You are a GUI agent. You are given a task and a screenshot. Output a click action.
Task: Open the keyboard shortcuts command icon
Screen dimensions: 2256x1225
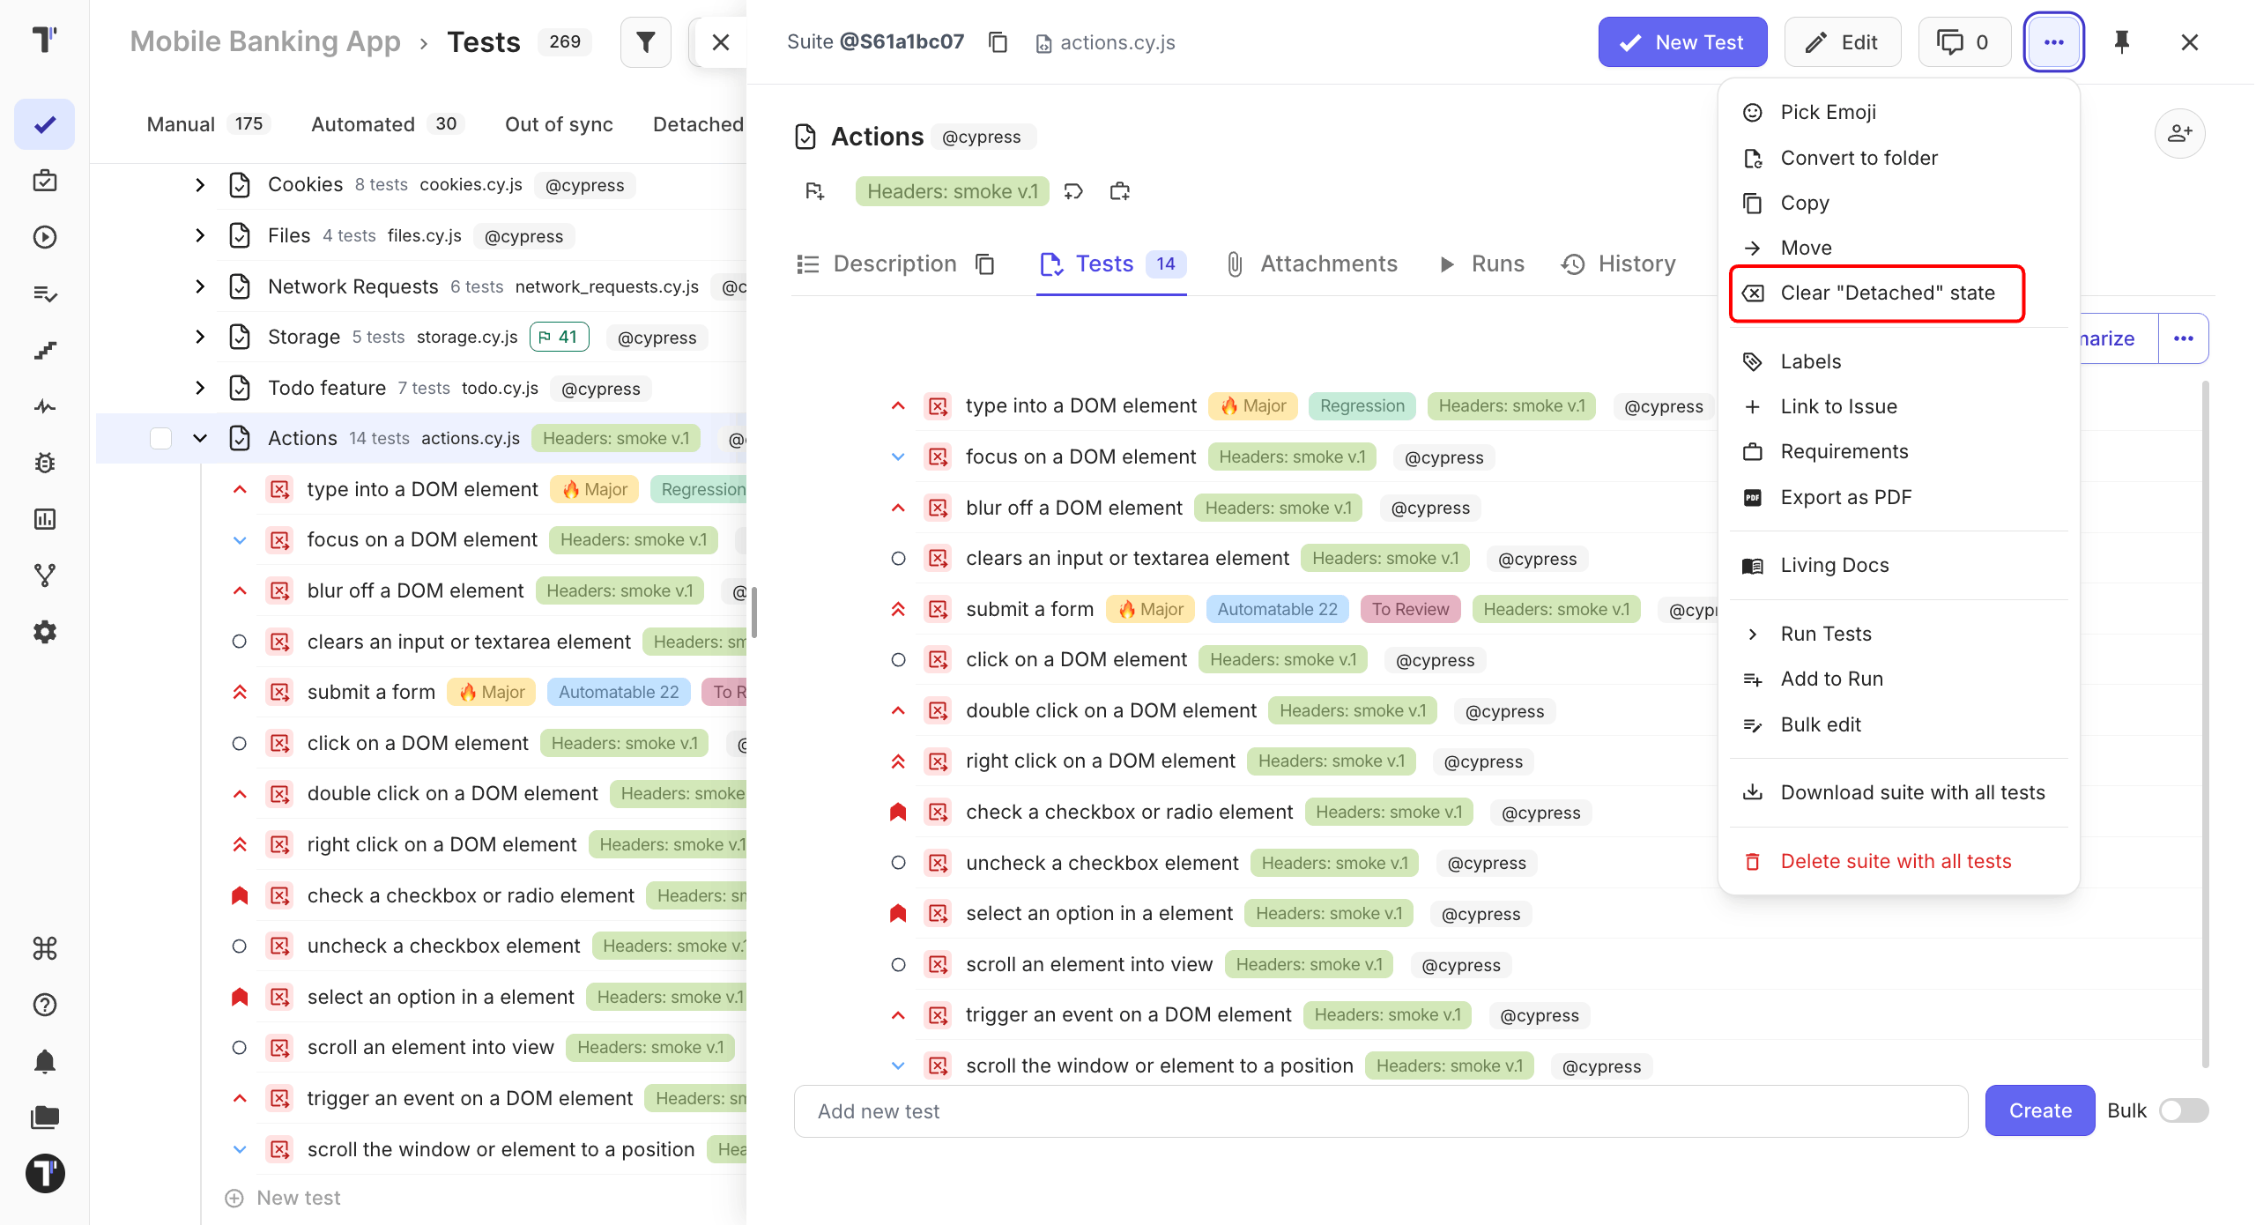tap(45, 948)
